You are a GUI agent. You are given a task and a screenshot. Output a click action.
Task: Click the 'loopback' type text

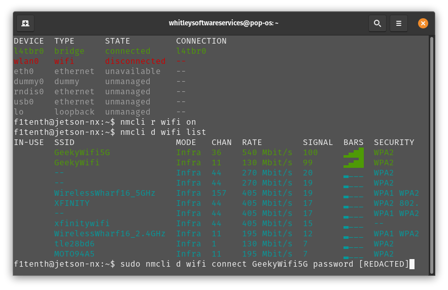click(x=74, y=112)
